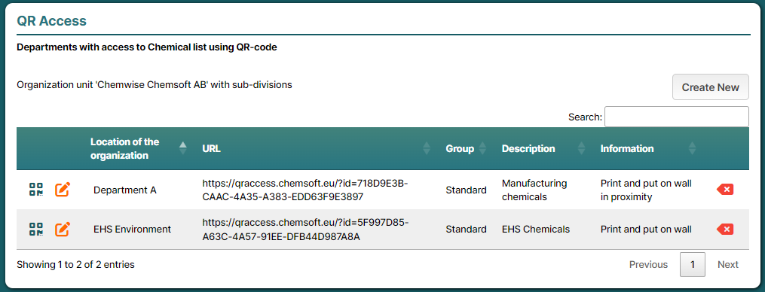Image resolution: width=765 pixels, height=292 pixels.
Task: Go to the Next page
Action: [728, 264]
